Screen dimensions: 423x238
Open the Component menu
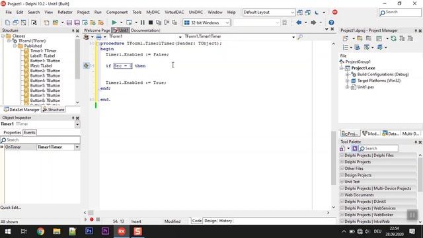(117, 12)
